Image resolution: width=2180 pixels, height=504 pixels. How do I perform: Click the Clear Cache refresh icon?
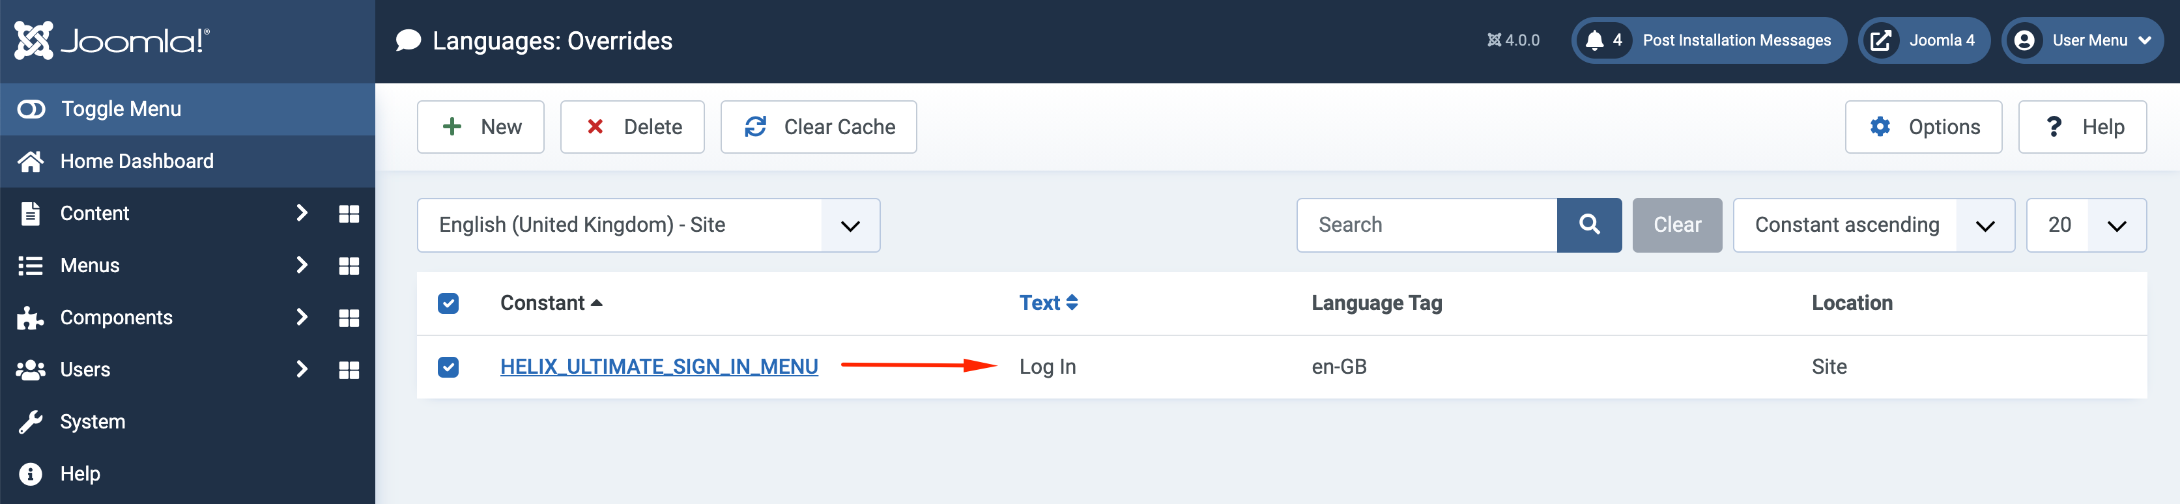755,127
